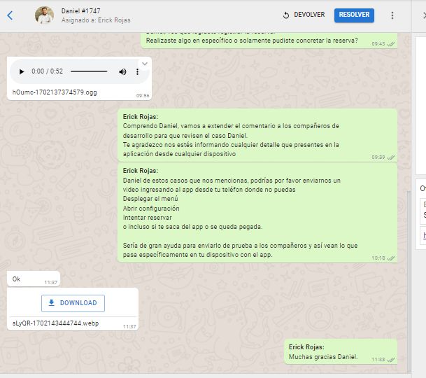Click read receipt ticks on Muchas gracias message

pyautogui.click(x=391, y=360)
